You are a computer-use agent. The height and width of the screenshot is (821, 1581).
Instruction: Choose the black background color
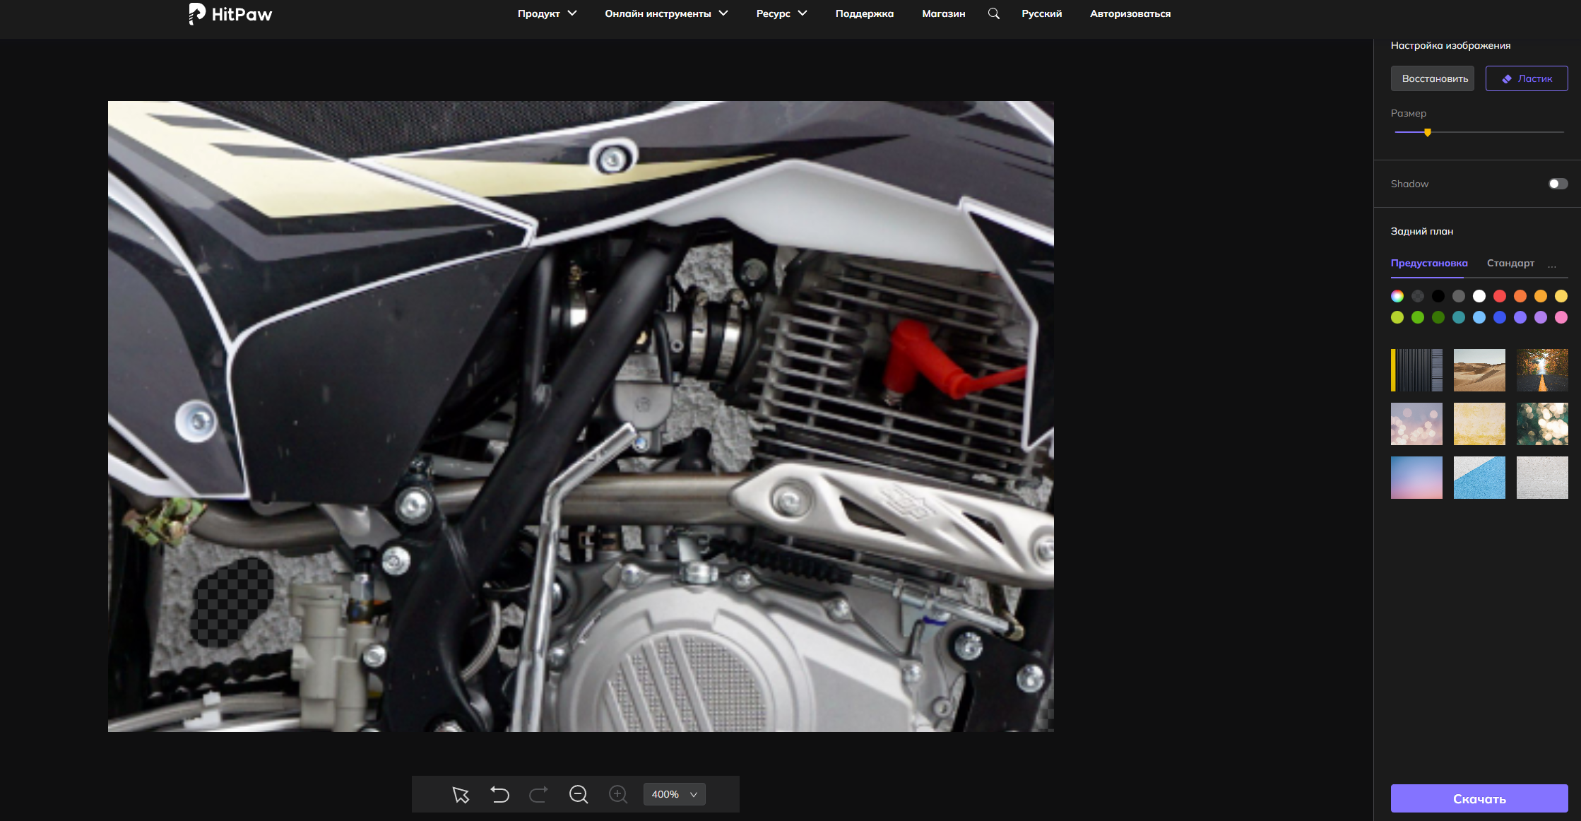click(x=1438, y=296)
